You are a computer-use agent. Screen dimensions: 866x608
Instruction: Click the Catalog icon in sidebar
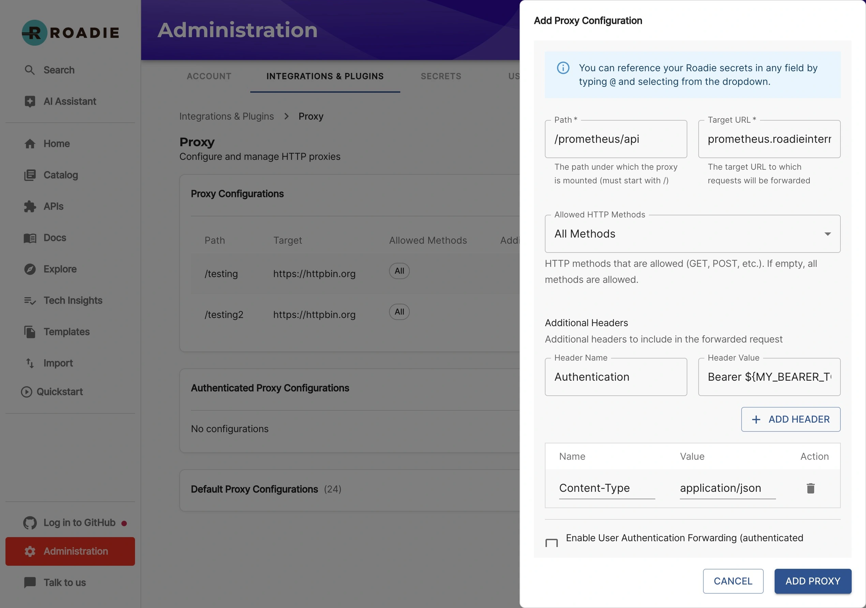click(x=30, y=175)
